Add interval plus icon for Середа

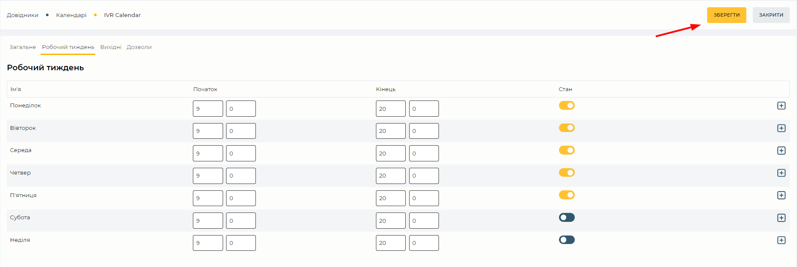pyautogui.click(x=781, y=150)
